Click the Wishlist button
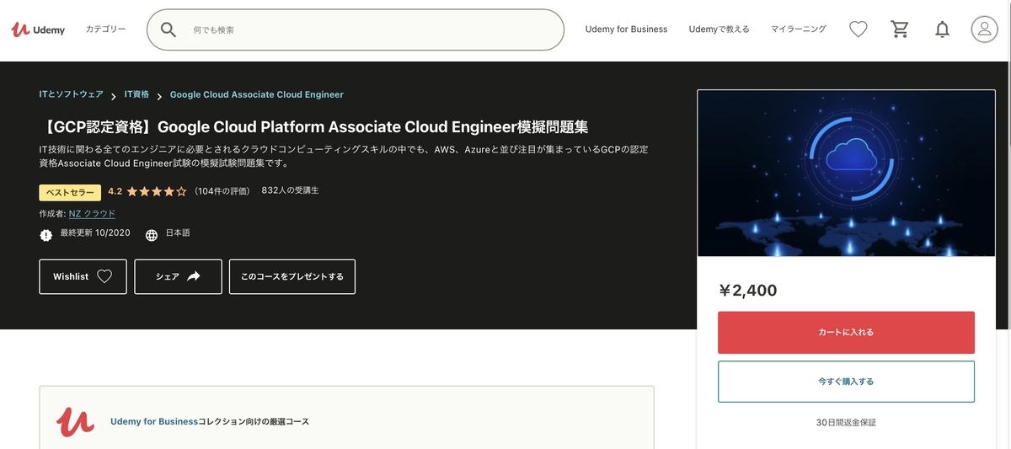 tap(83, 276)
